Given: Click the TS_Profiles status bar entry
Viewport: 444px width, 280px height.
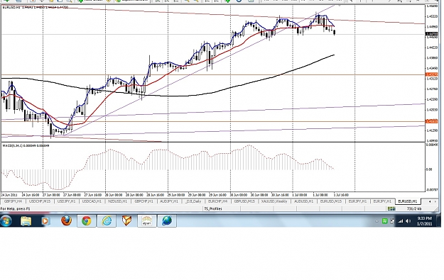Looking at the screenshot, I should [x=213, y=209].
